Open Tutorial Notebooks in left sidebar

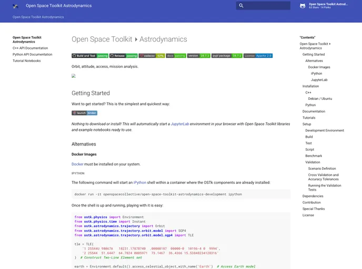[26, 60]
